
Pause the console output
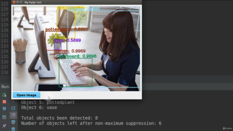[x=4, y=108]
